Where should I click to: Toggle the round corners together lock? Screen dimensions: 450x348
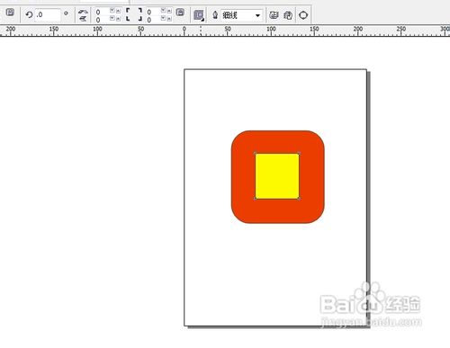pos(180,13)
